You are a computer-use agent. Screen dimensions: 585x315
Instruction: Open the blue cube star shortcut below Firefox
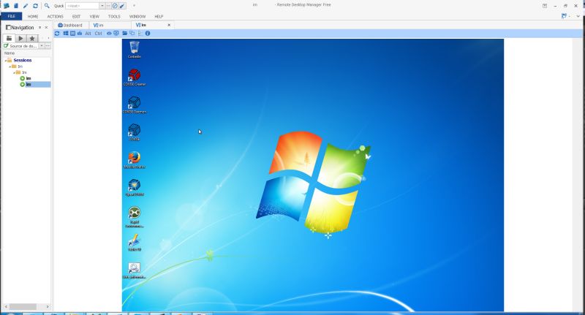pyautogui.click(x=135, y=188)
